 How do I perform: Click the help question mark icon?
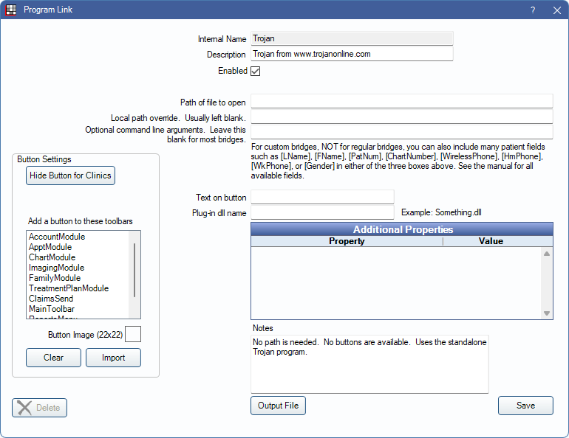click(x=533, y=10)
